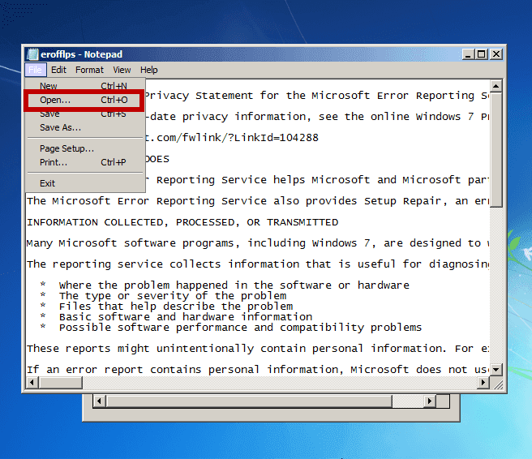Click the line starting 'If an error report contains'
The height and width of the screenshot is (459, 532).
point(258,370)
